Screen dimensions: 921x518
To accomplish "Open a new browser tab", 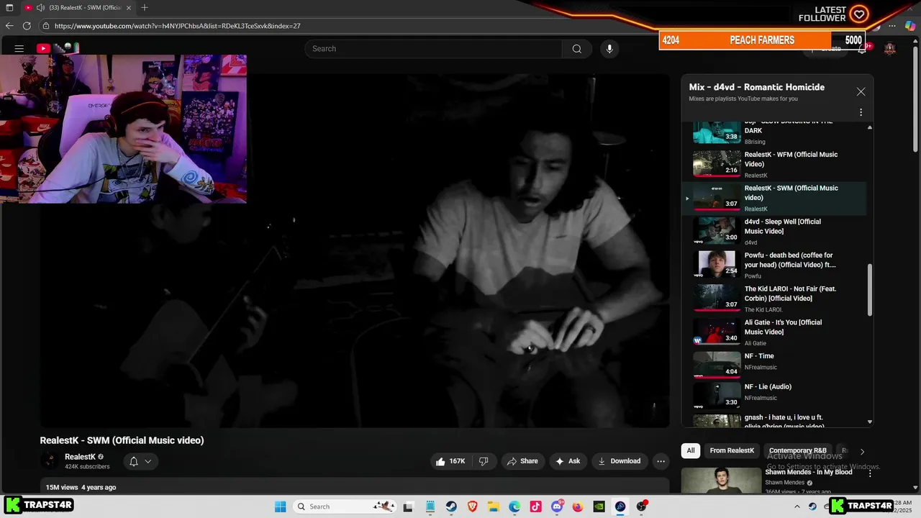I will pyautogui.click(x=145, y=8).
